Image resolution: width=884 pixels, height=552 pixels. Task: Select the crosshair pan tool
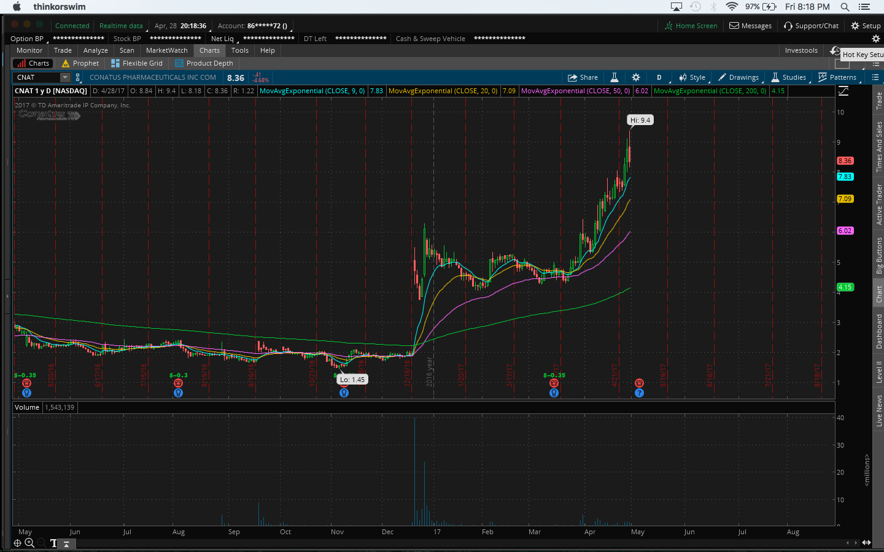17,543
